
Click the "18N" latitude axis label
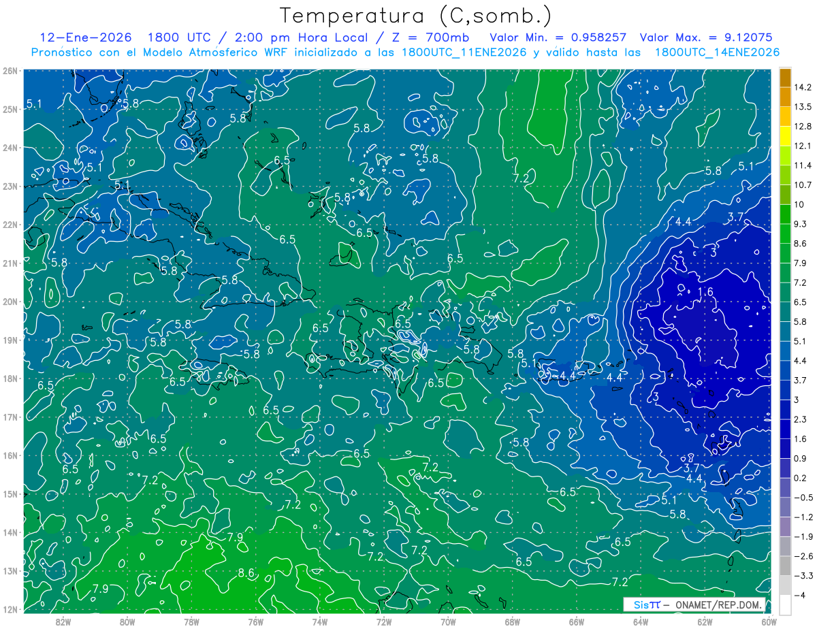click(10, 378)
